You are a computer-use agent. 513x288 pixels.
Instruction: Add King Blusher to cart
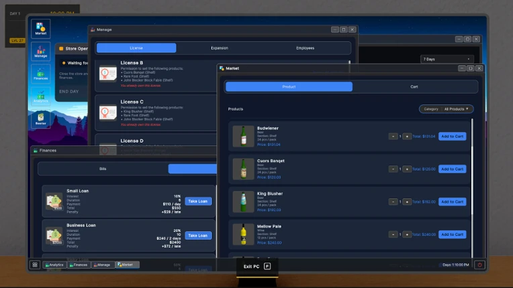click(x=452, y=202)
